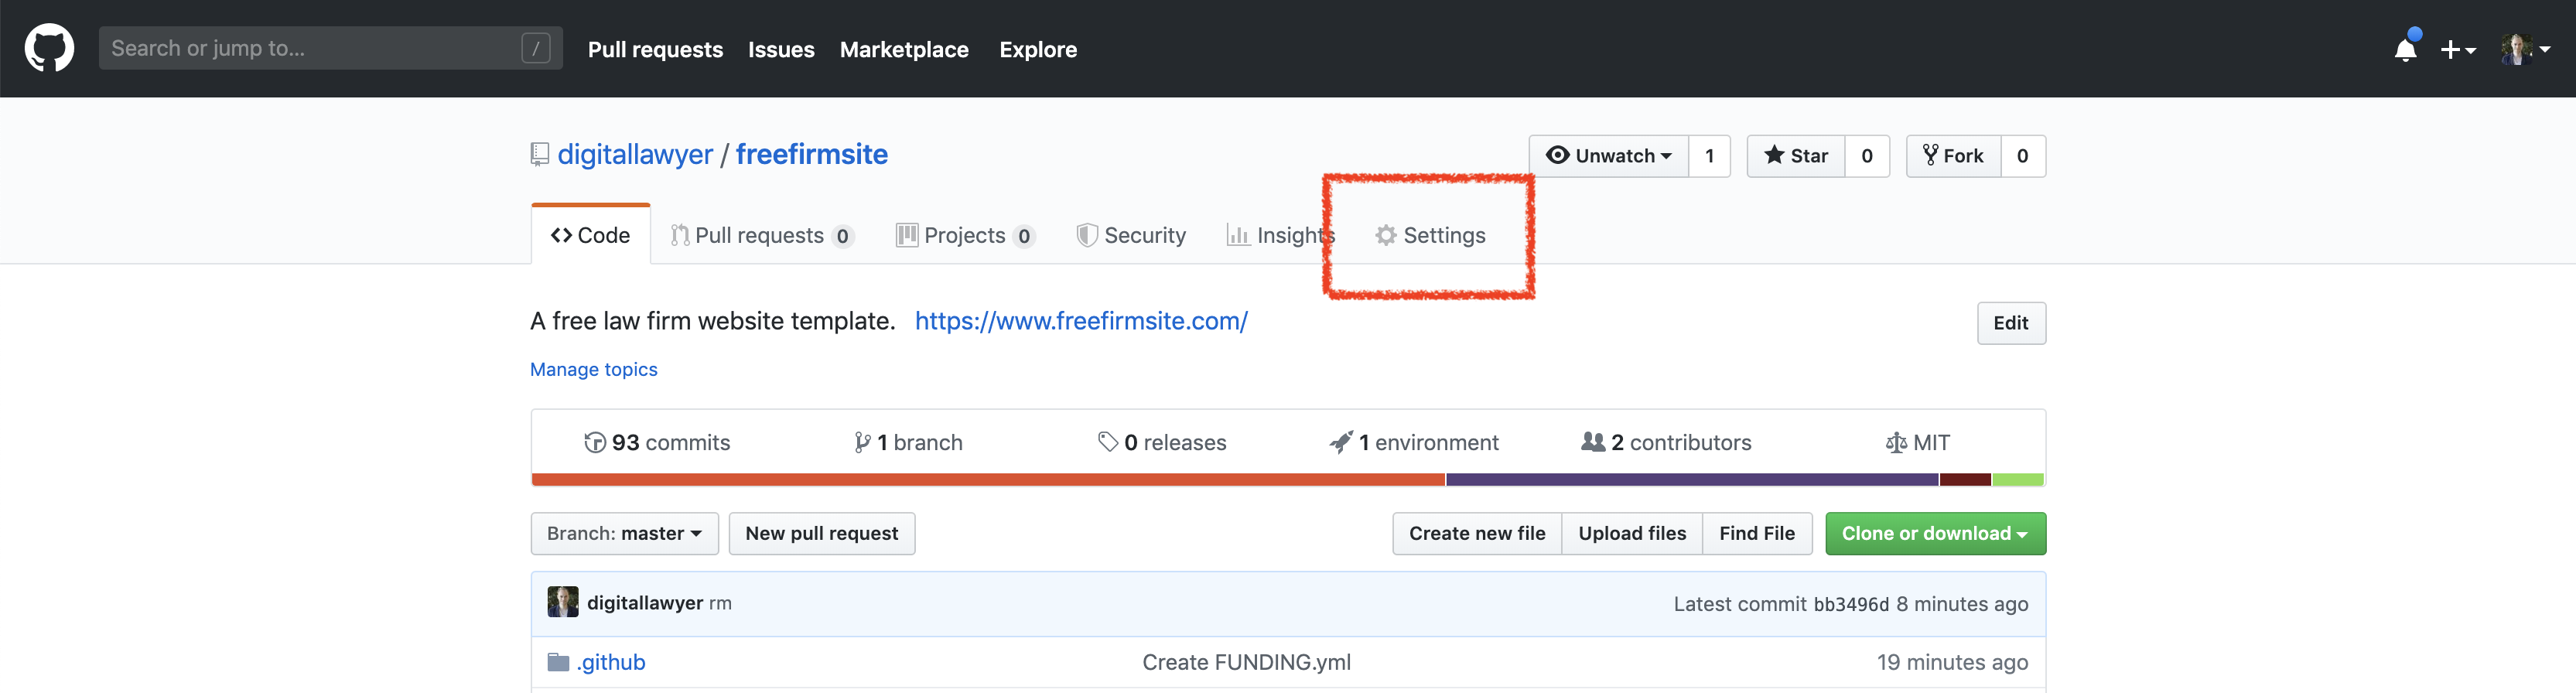Screen dimensions: 2576x693
Task: Open the plus create-new menu
Action: coord(2457,49)
